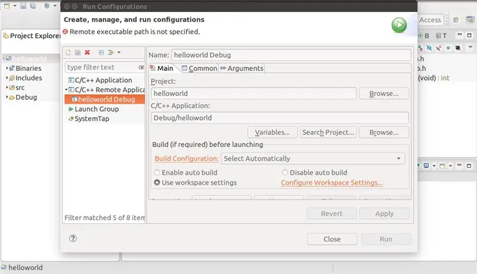Click the Variables... button
The height and width of the screenshot is (274, 477).
(x=272, y=132)
